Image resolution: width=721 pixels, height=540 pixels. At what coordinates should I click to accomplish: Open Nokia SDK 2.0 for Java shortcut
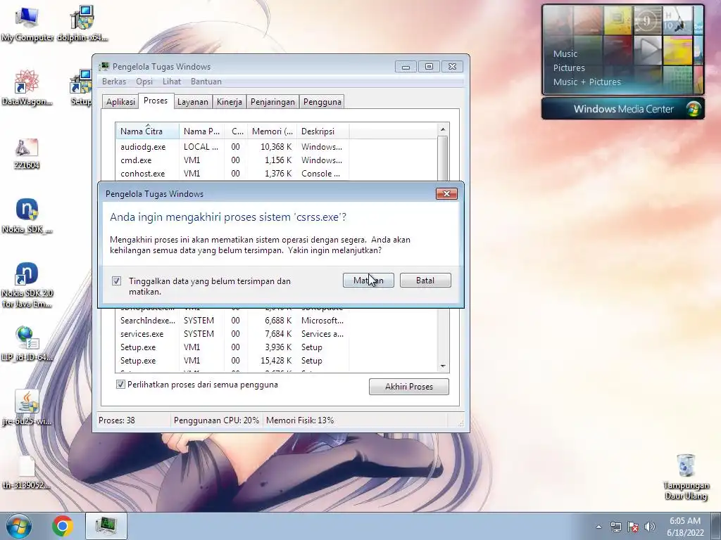[x=27, y=285]
